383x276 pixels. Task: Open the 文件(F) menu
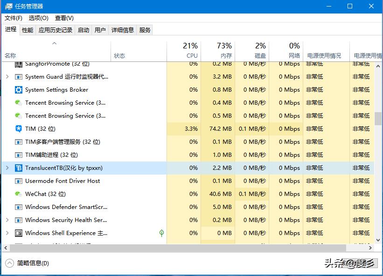(14, 18)
